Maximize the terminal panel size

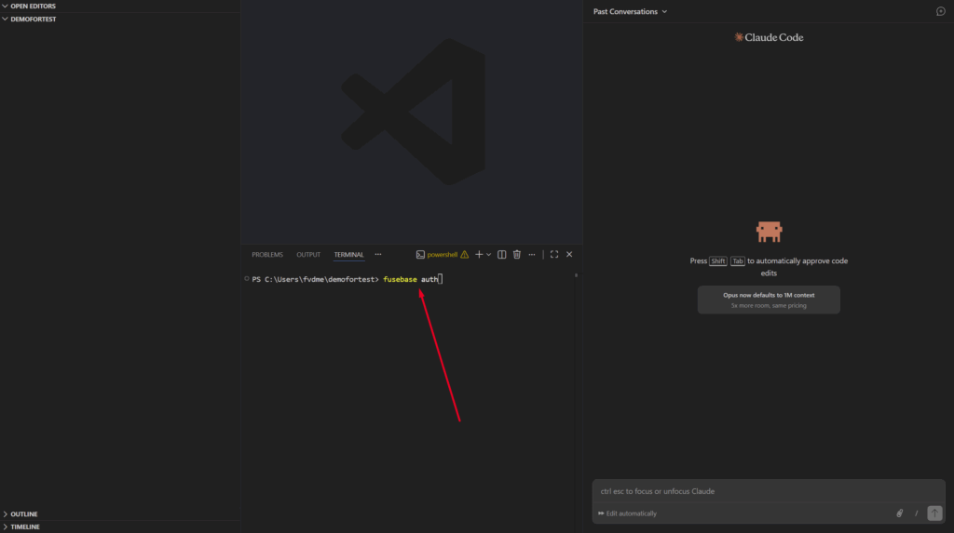[x=554, y=254]
